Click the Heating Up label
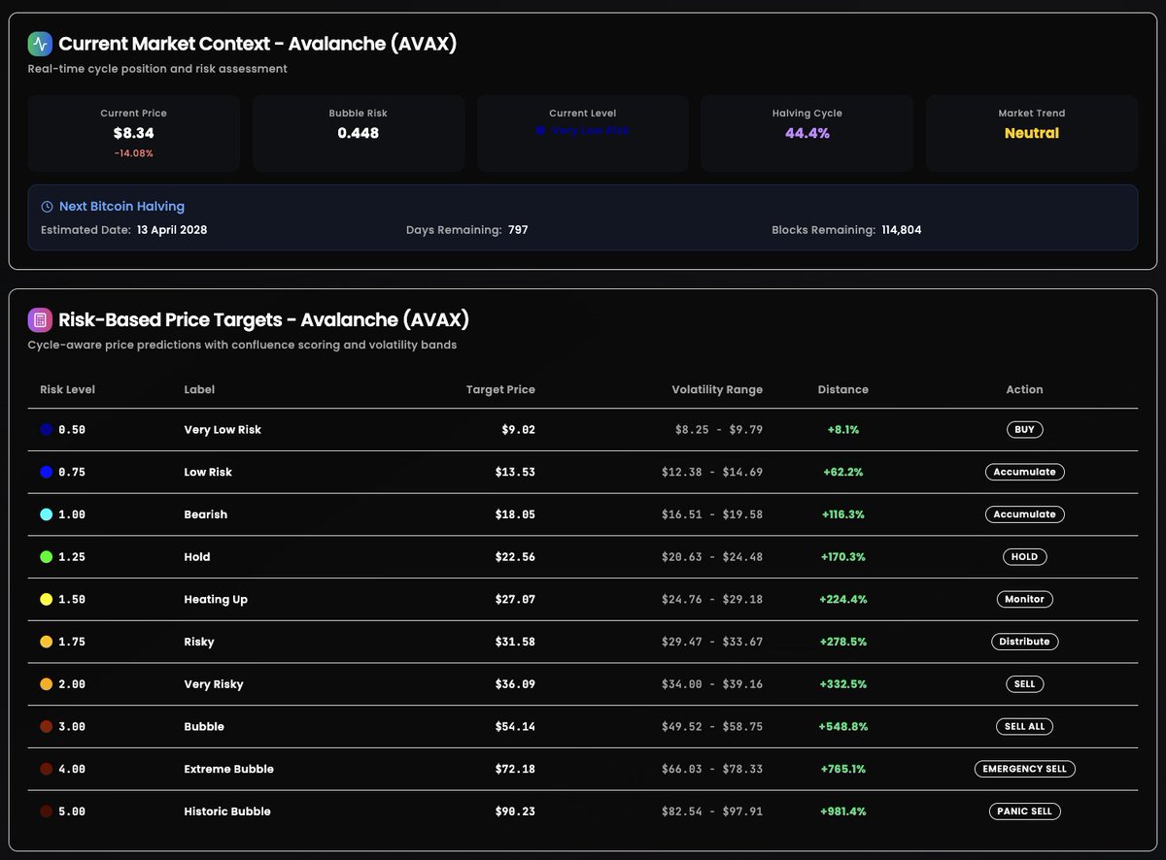Viewport: 1166px width, 860px height. 216,600
